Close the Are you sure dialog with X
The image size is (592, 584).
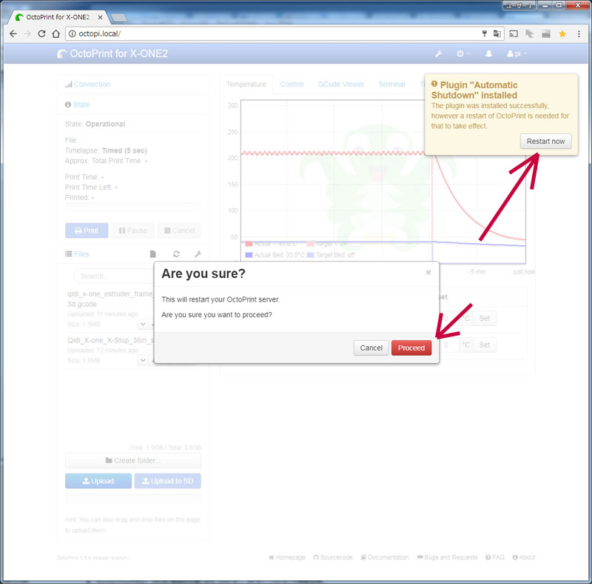428,272
